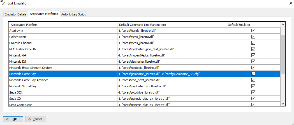This screenshot has width=294, height=125.
Task: Click scrollbar down arrow in platform list
Action: tap(283, 104)
